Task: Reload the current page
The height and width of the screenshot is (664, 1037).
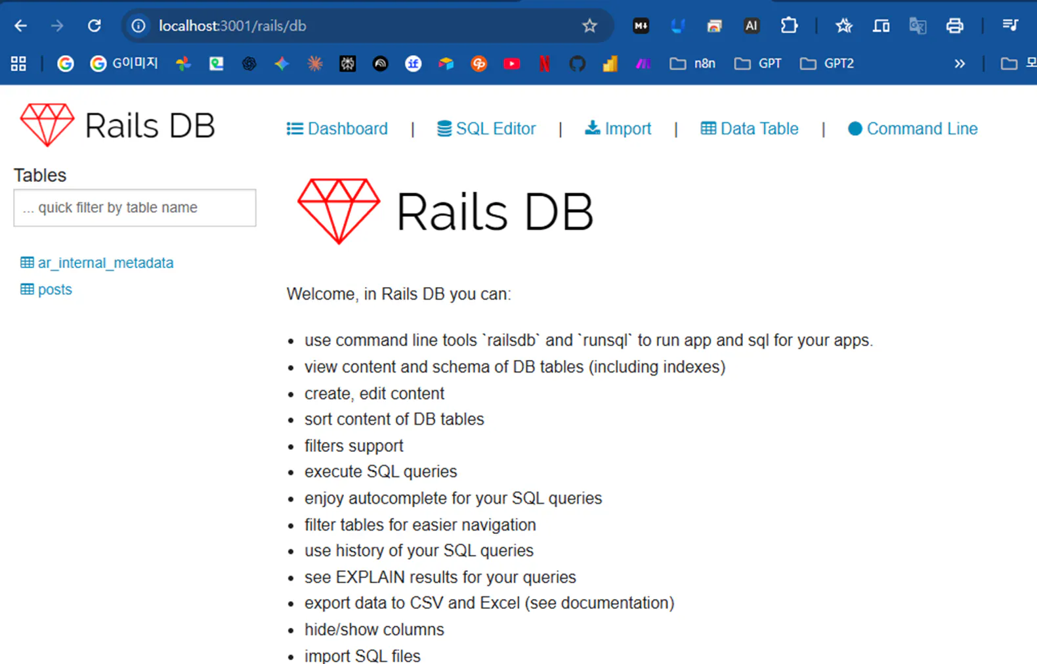Action: coord(95,26)
